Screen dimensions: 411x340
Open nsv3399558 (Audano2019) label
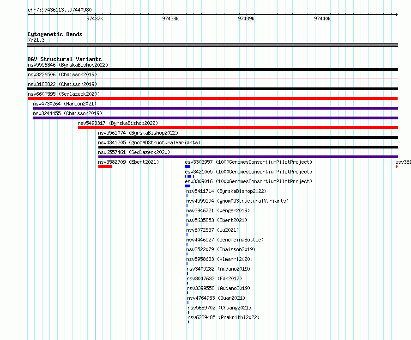(218, 288)
